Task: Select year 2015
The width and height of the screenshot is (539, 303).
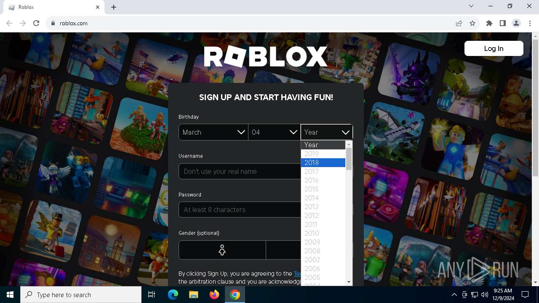Action: point(323,189)
